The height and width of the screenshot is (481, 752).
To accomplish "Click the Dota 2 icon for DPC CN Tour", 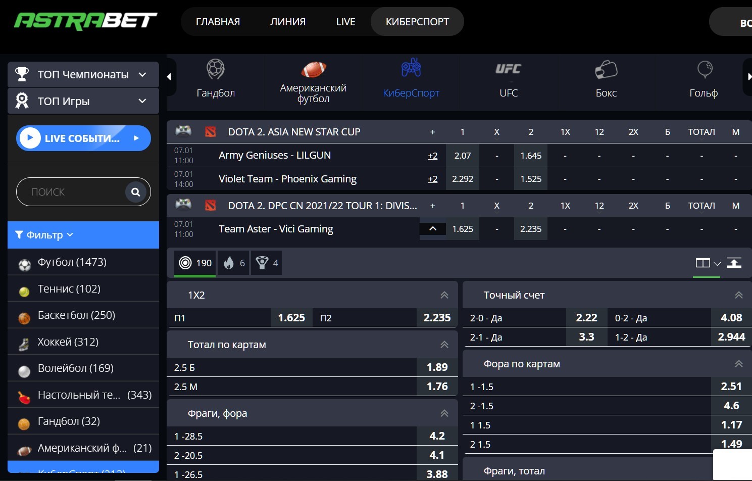I will click(x=211, y=206).
